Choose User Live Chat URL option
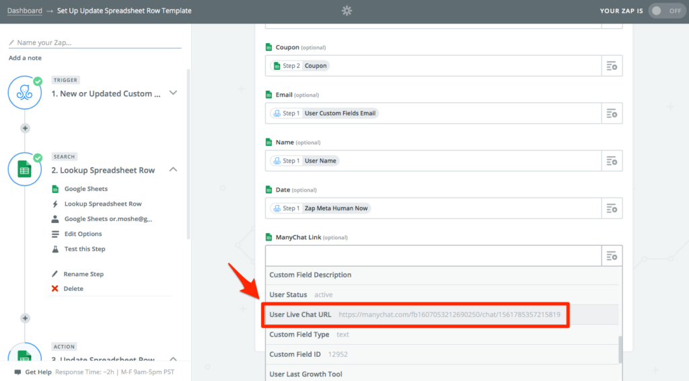Image resolution: width=689 pixels, height=381 pixels. coord(442,314)
